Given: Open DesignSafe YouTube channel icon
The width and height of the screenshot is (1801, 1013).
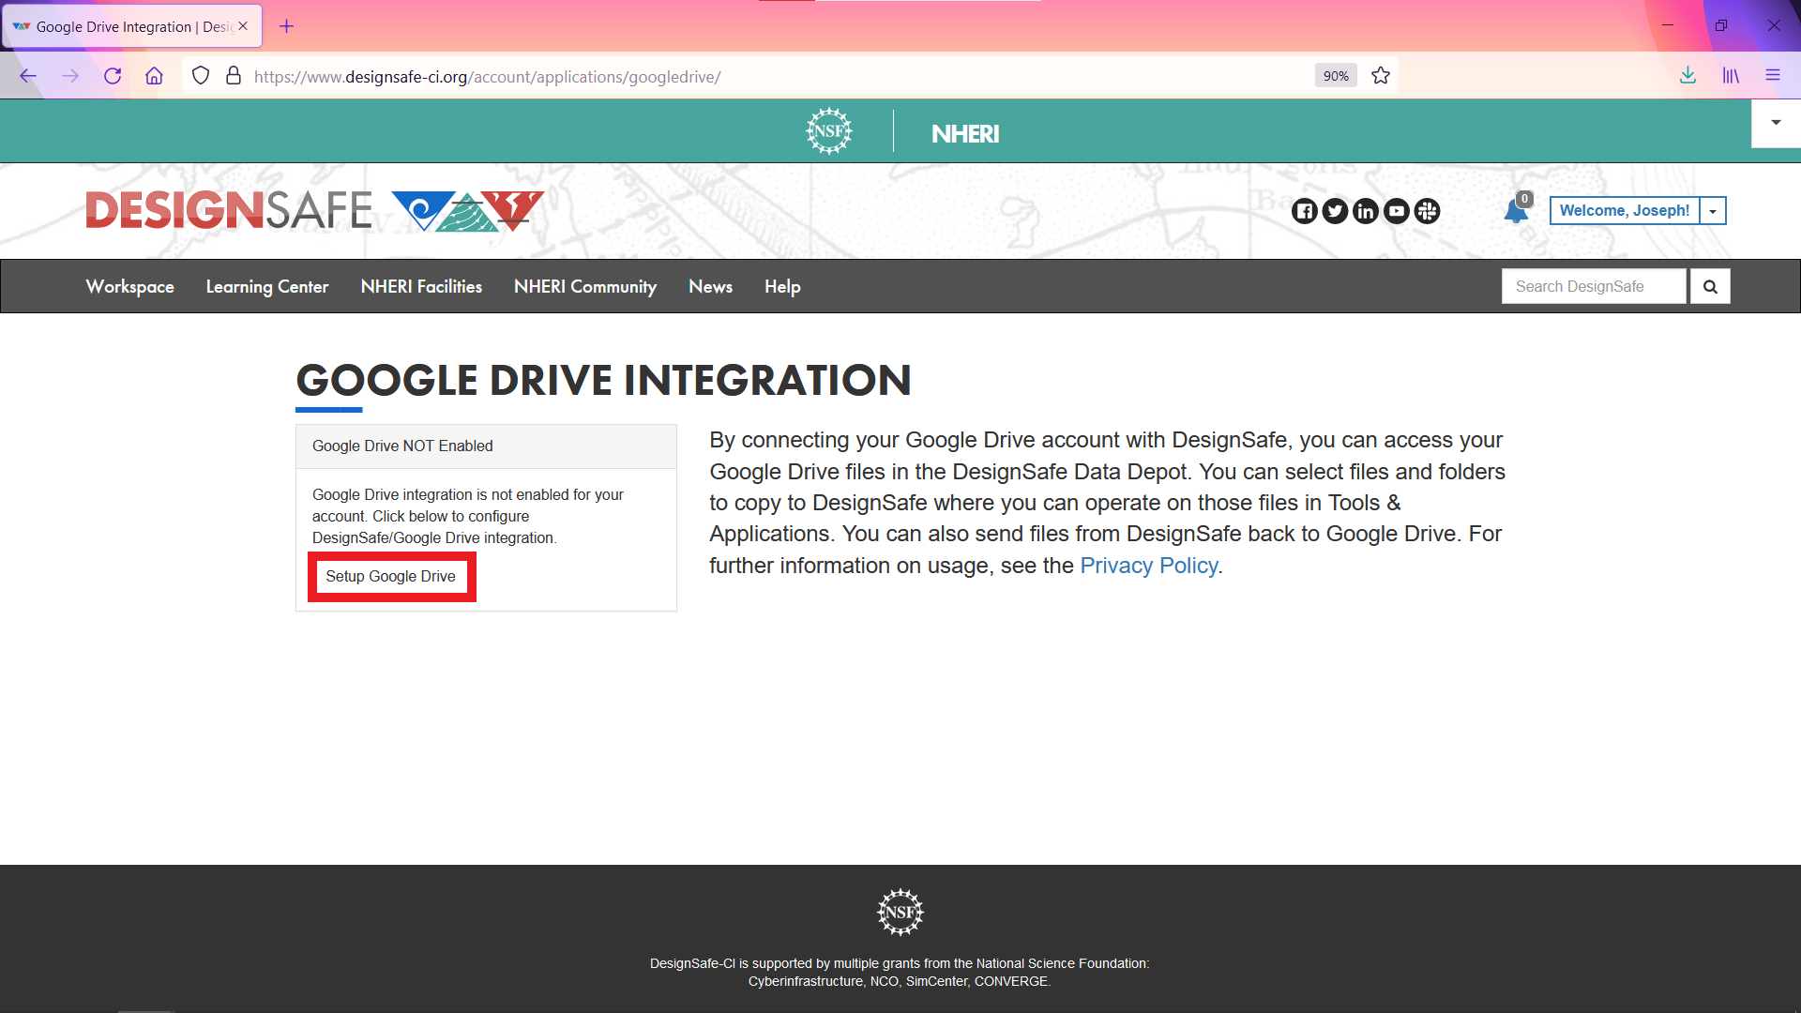Looking at the screenshot, I should point(1397,211).
